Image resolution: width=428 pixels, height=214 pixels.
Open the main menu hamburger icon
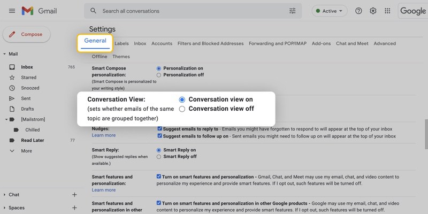(12, 11)
